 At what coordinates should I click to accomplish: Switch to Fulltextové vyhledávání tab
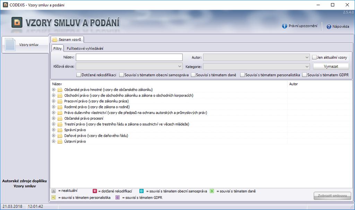[85, 48]
